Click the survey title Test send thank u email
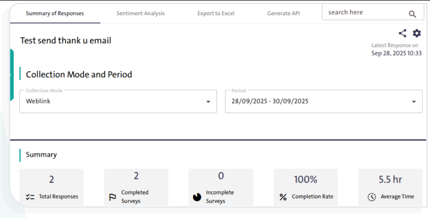 click(x=66, y=41)
